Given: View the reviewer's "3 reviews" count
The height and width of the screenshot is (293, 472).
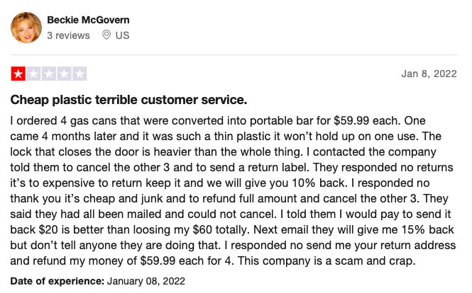Looking at the screenshot, I should (68, 35).
